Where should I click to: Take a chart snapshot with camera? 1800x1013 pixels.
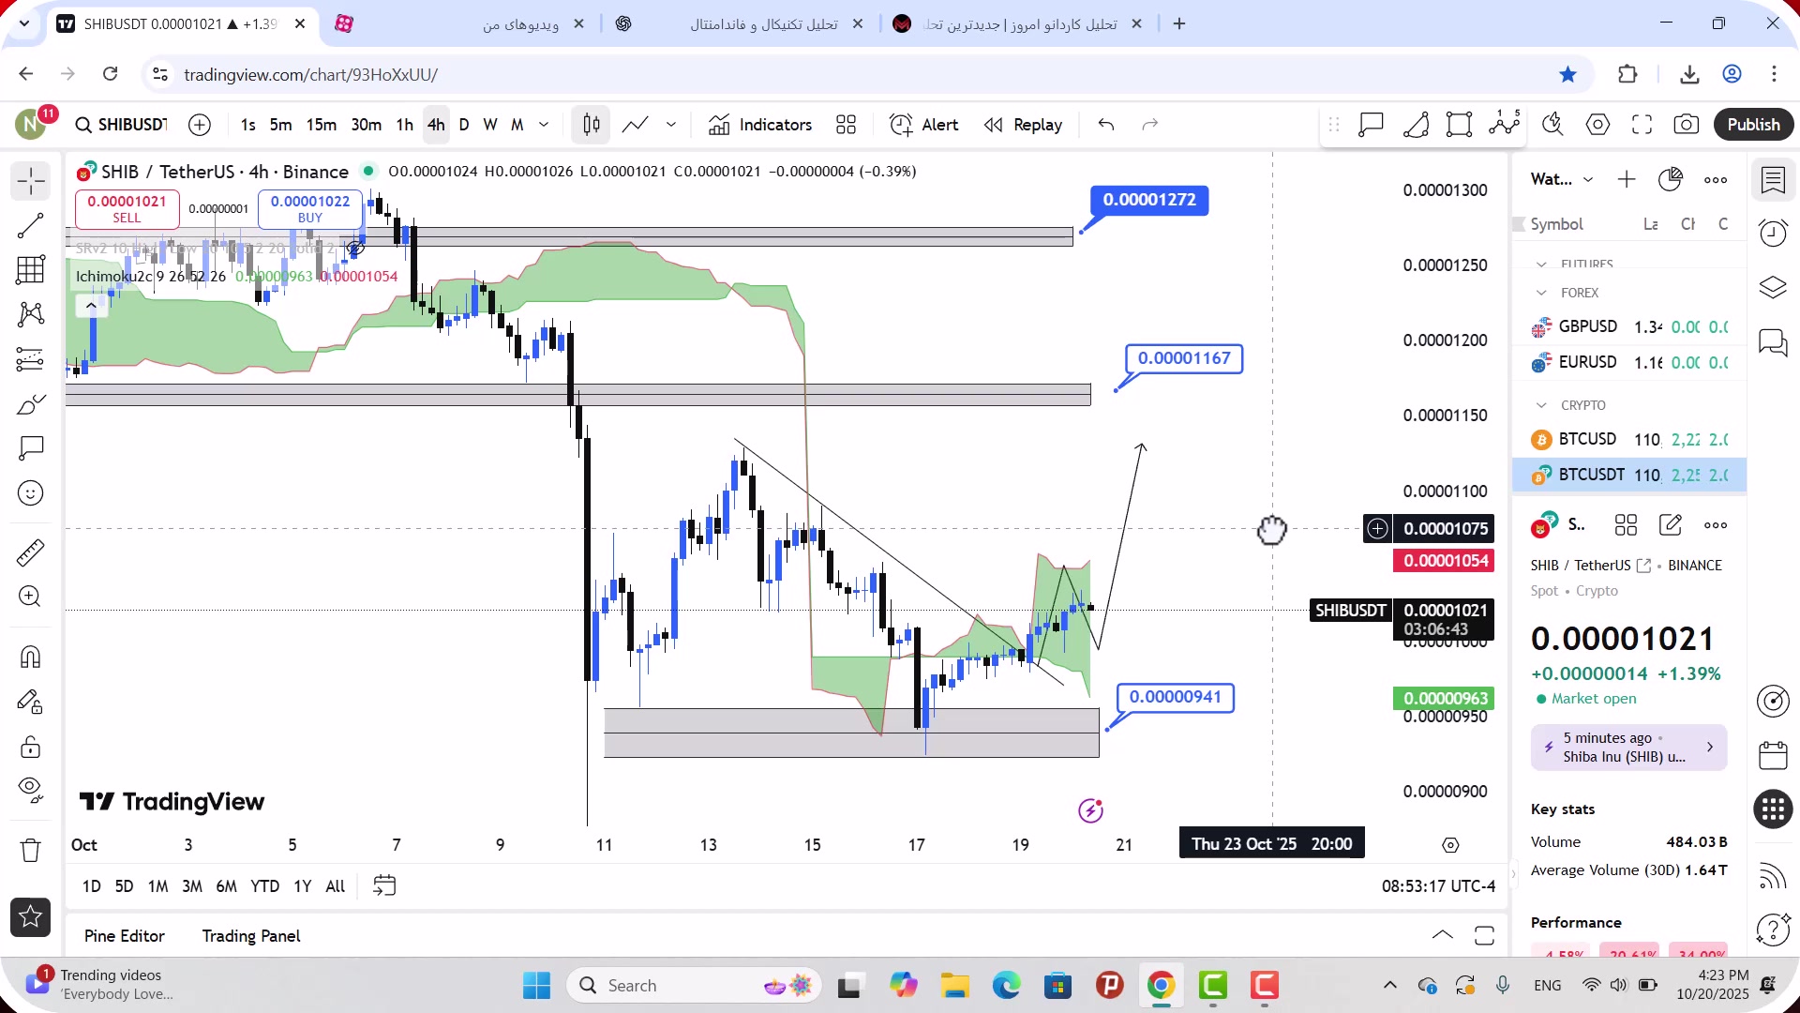click(1686, 125)
